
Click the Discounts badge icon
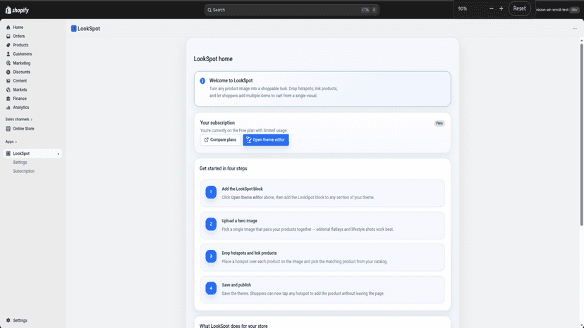point(8,72)
